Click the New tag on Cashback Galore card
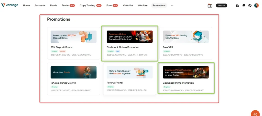The height and width of the screenshot is (116, 262). click(x=118, y=51)
